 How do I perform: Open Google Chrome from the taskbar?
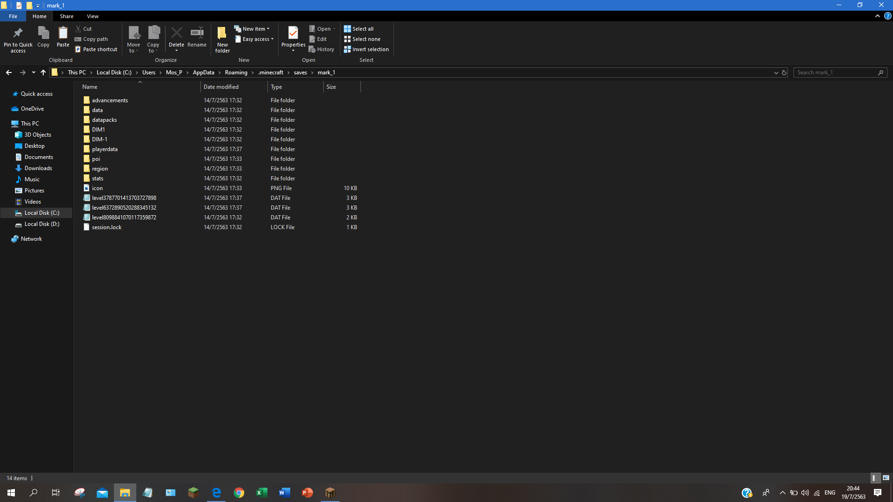(x=239, y=493)
